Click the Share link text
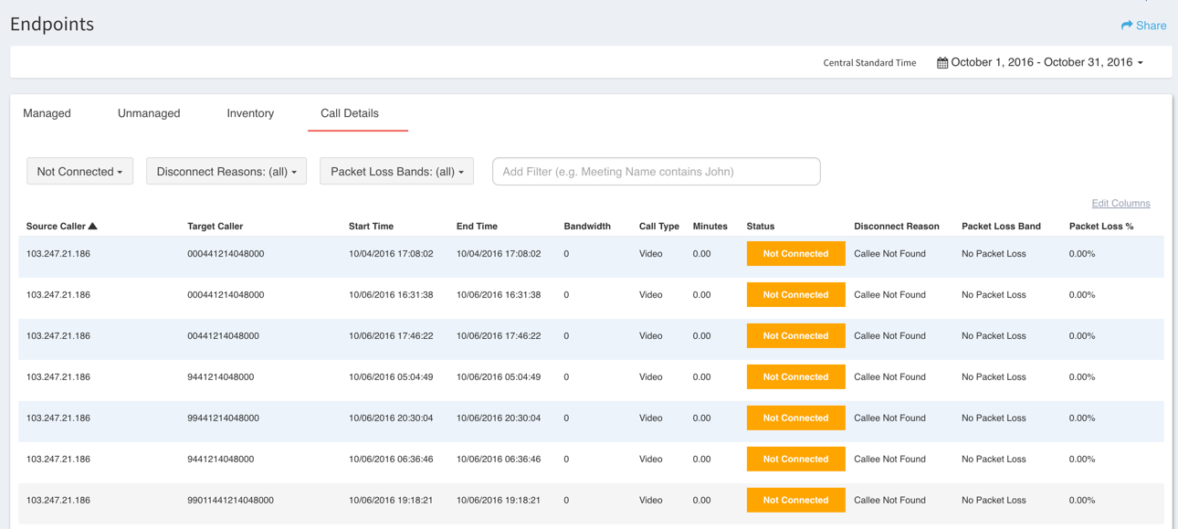The height and width of the screenshot is (529, 1178). 1151,26
